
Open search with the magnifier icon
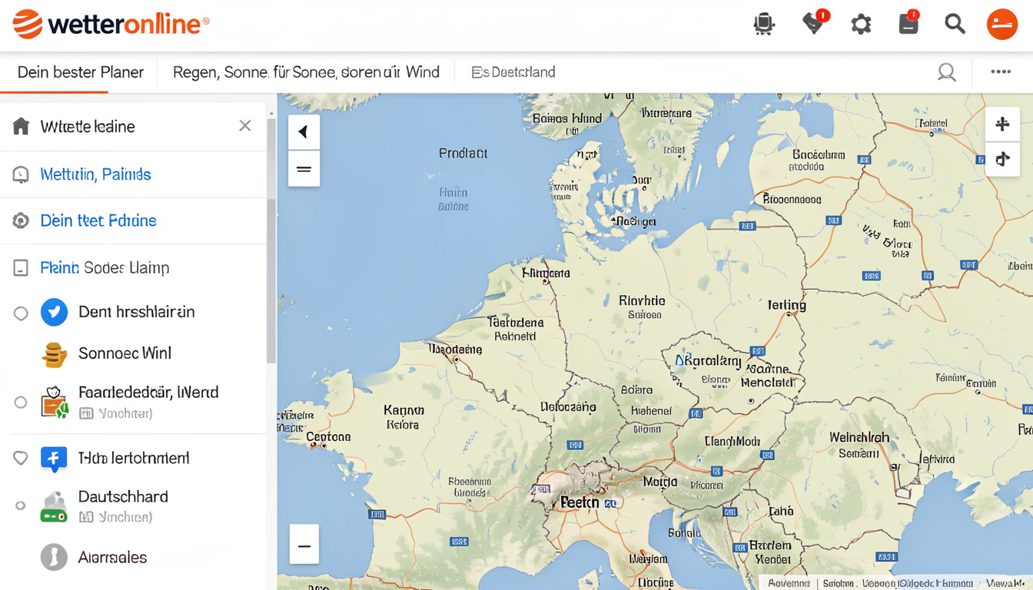coord(955,24)
